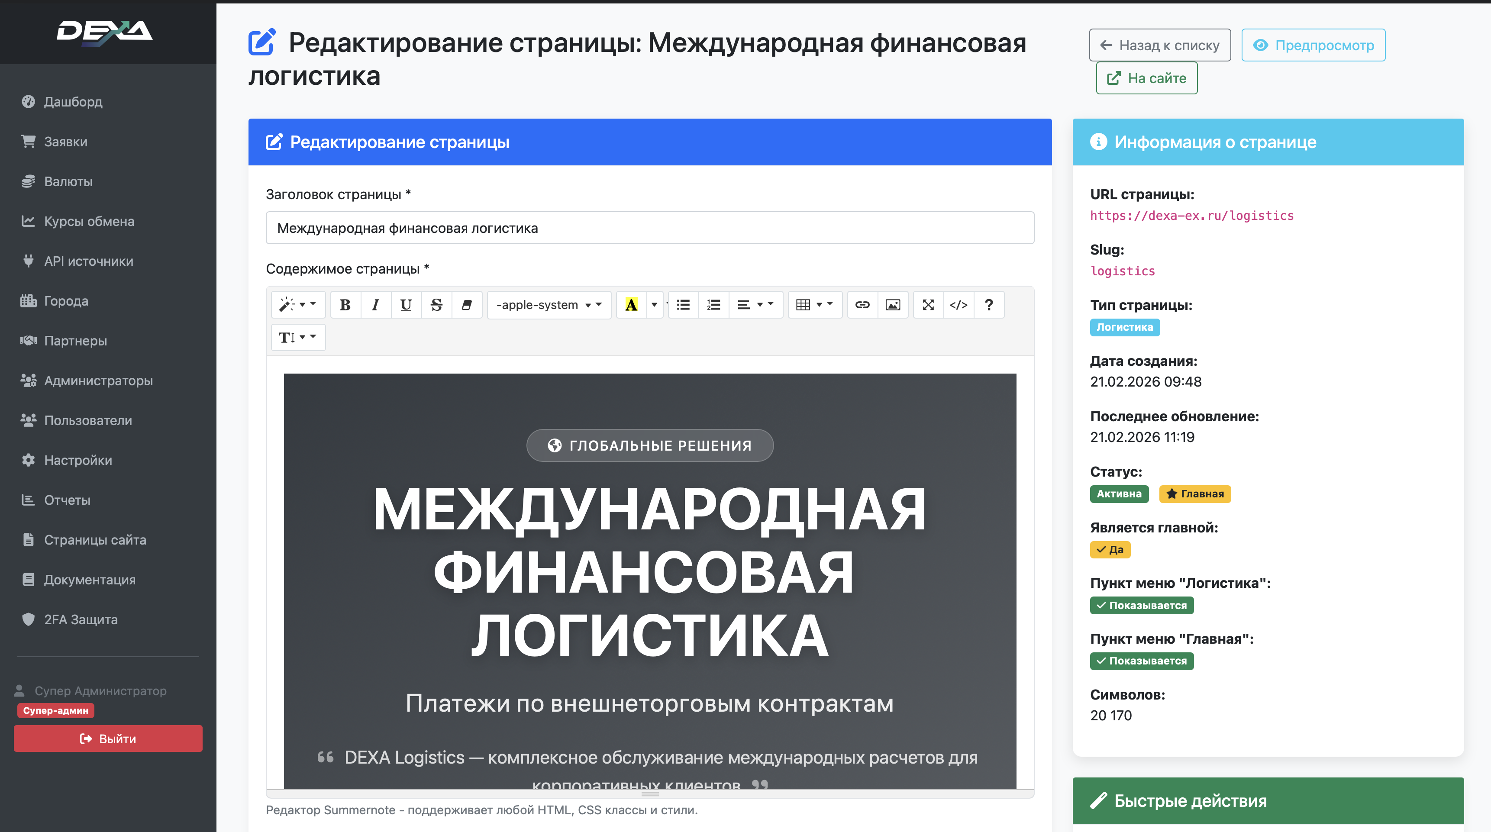The image size is (1491, 832).
Task: Click the Платежи по внешнеторговым контрактам subtitle
Action: (x=649, y=703)
